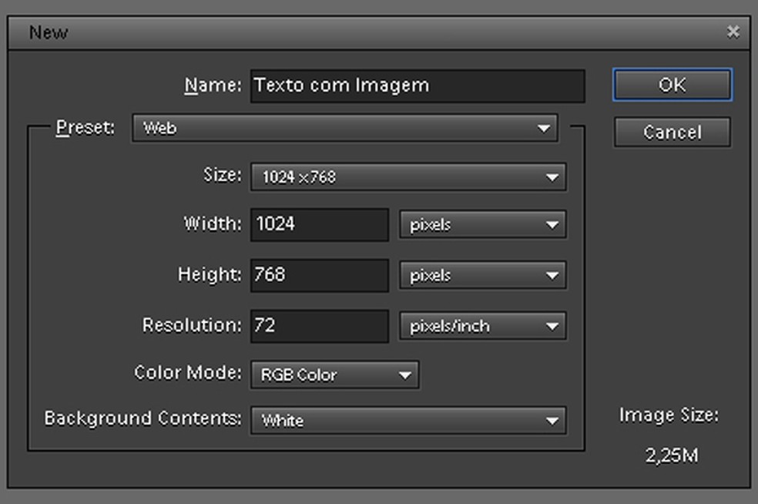The width and height of the screenshot is (758, 504).
Task: Click the Width value field
Action: [319, 224]
